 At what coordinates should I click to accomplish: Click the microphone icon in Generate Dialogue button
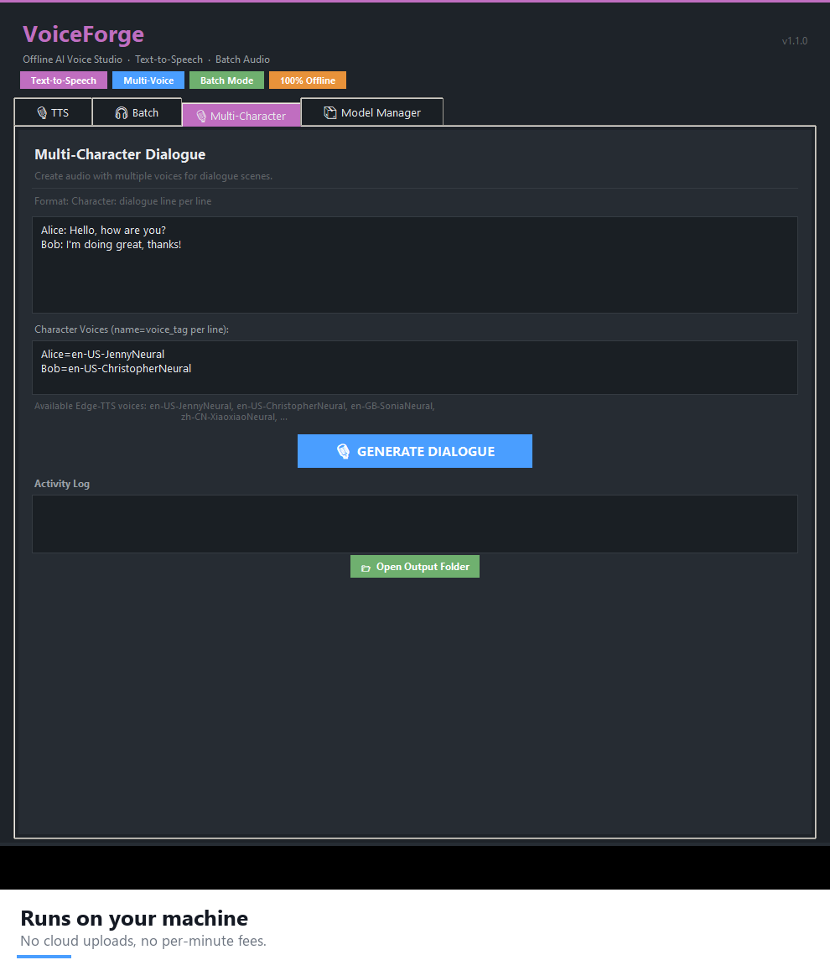343,451
